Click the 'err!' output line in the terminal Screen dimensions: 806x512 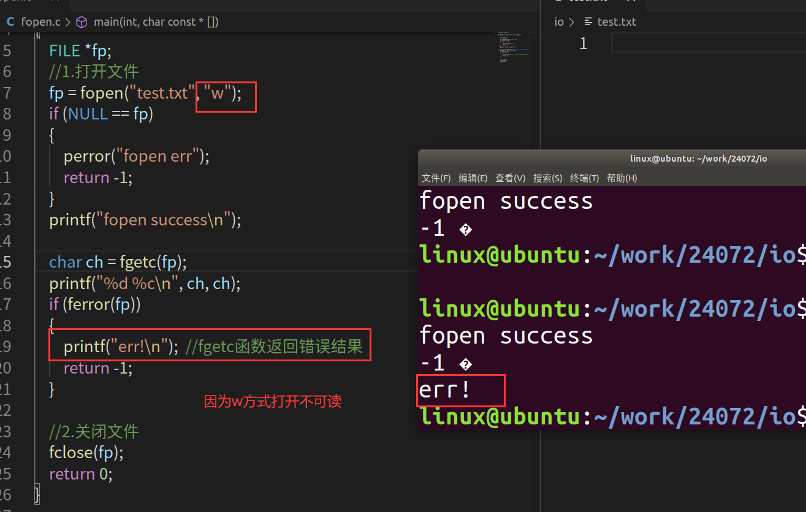445,390
